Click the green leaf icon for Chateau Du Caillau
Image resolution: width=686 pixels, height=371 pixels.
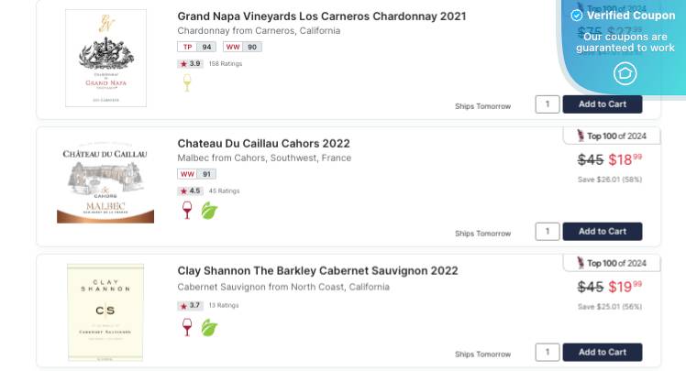tap(209, 211)
